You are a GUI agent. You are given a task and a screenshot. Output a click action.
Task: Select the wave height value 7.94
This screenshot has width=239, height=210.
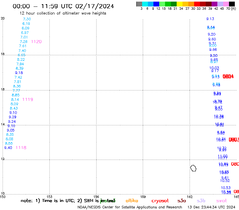20,64
